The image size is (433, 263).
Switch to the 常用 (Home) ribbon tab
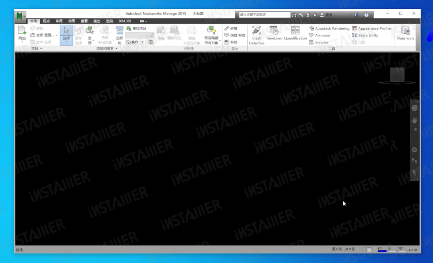33,21
